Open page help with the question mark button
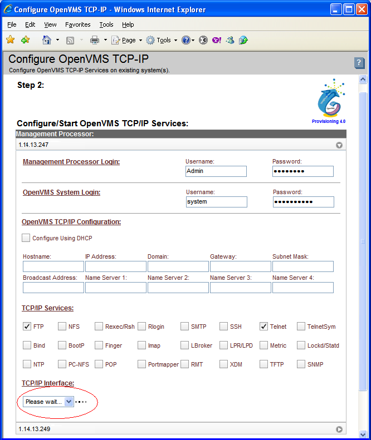The width and height of the screenshot is (371, 440). [359, 63]
